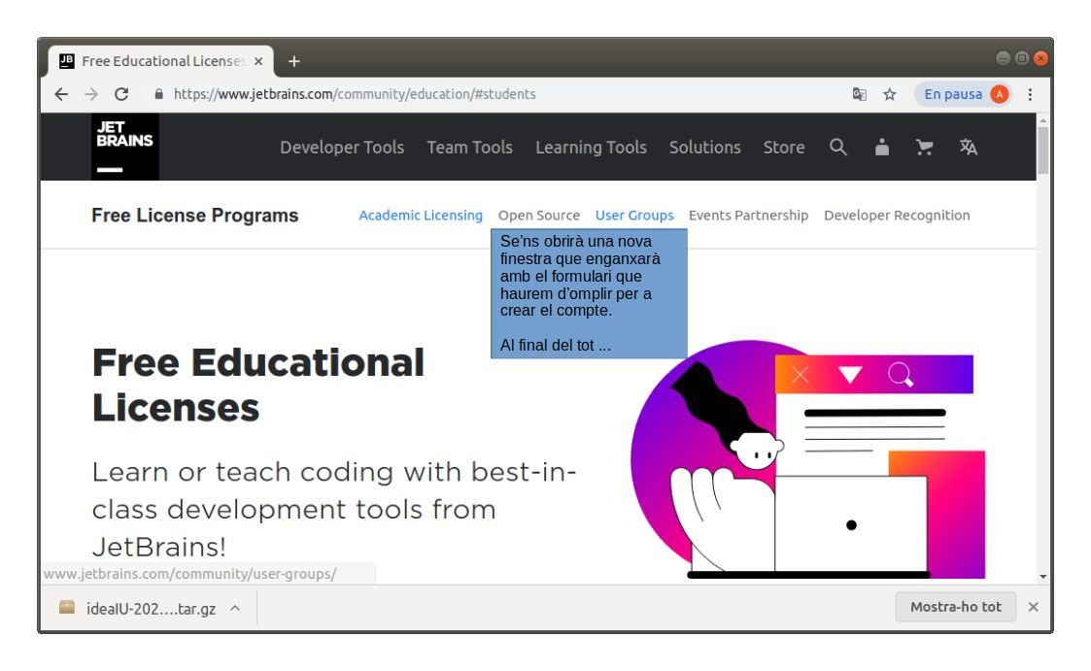Minimize the browser window
Viewport: 1091px width, 671px height.
click(1003, 58)
